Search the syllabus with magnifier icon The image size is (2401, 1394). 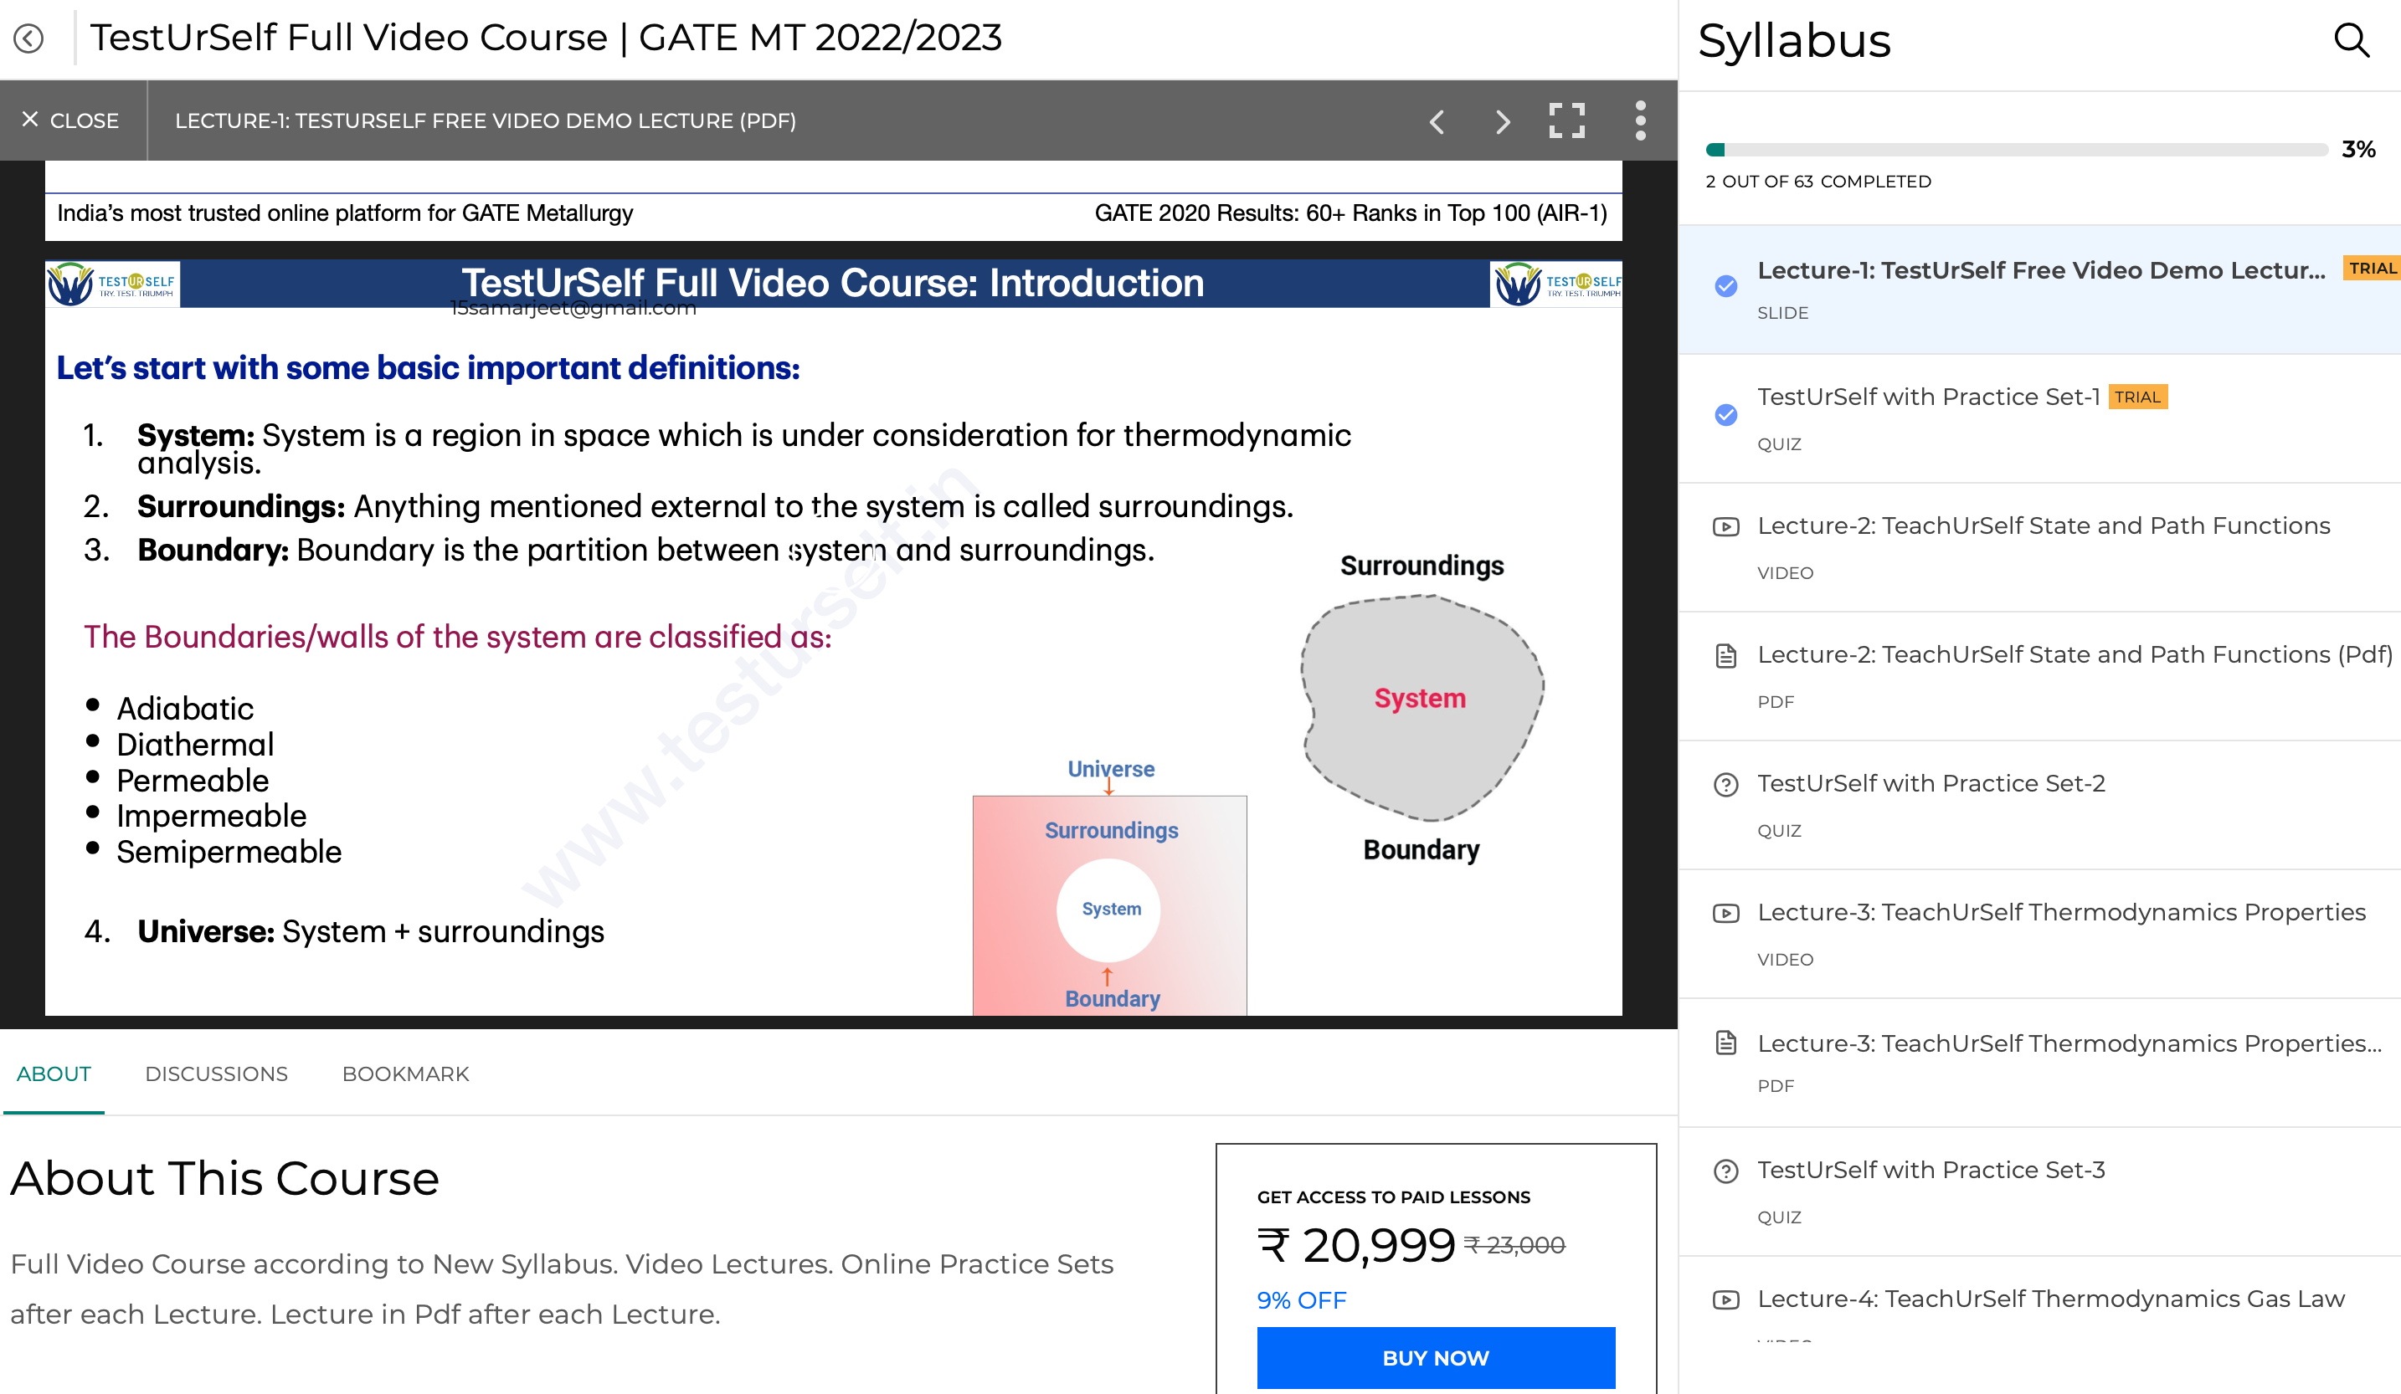[x=2352, y=40]
